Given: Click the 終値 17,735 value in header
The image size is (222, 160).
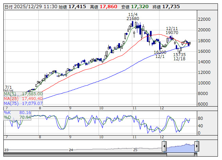Looking at the screenshot, I should click(171, 6).
